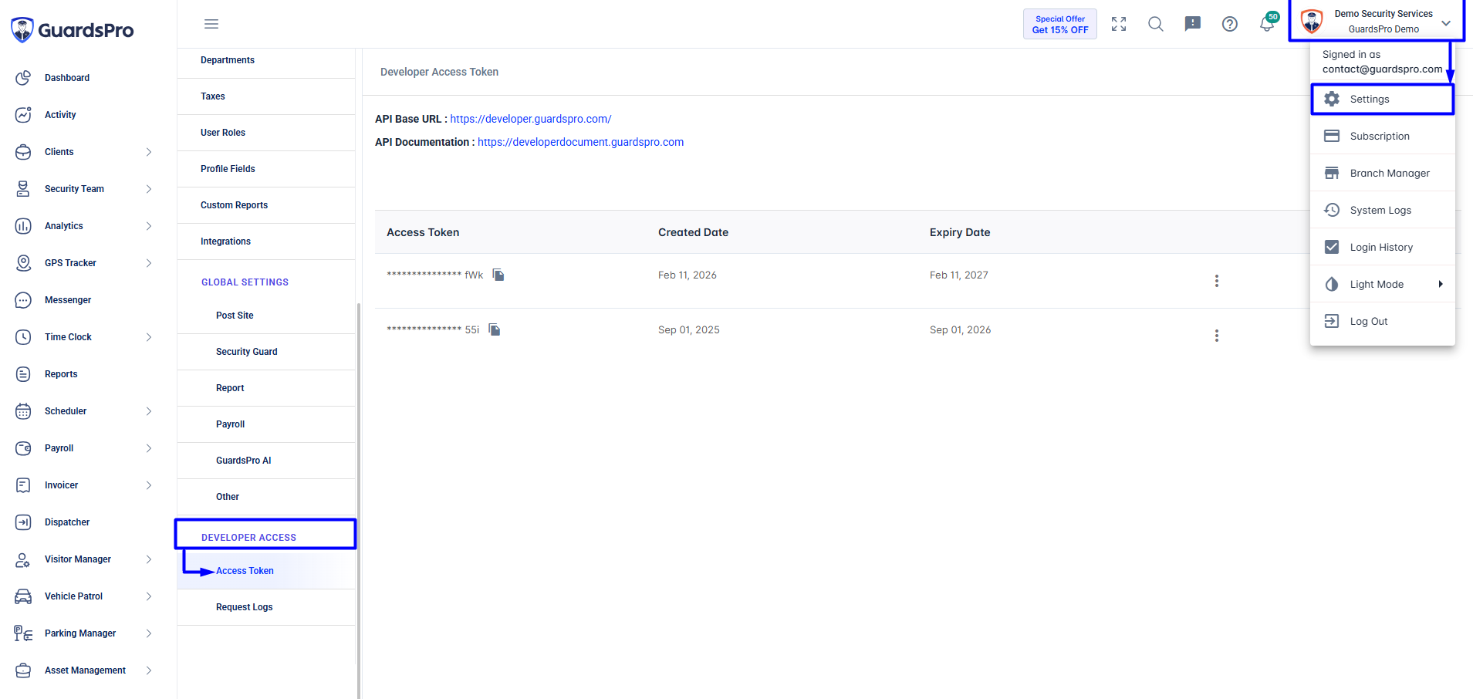Collapse the account dropdown chevron
The image size is (1473, 699).
1446,23
